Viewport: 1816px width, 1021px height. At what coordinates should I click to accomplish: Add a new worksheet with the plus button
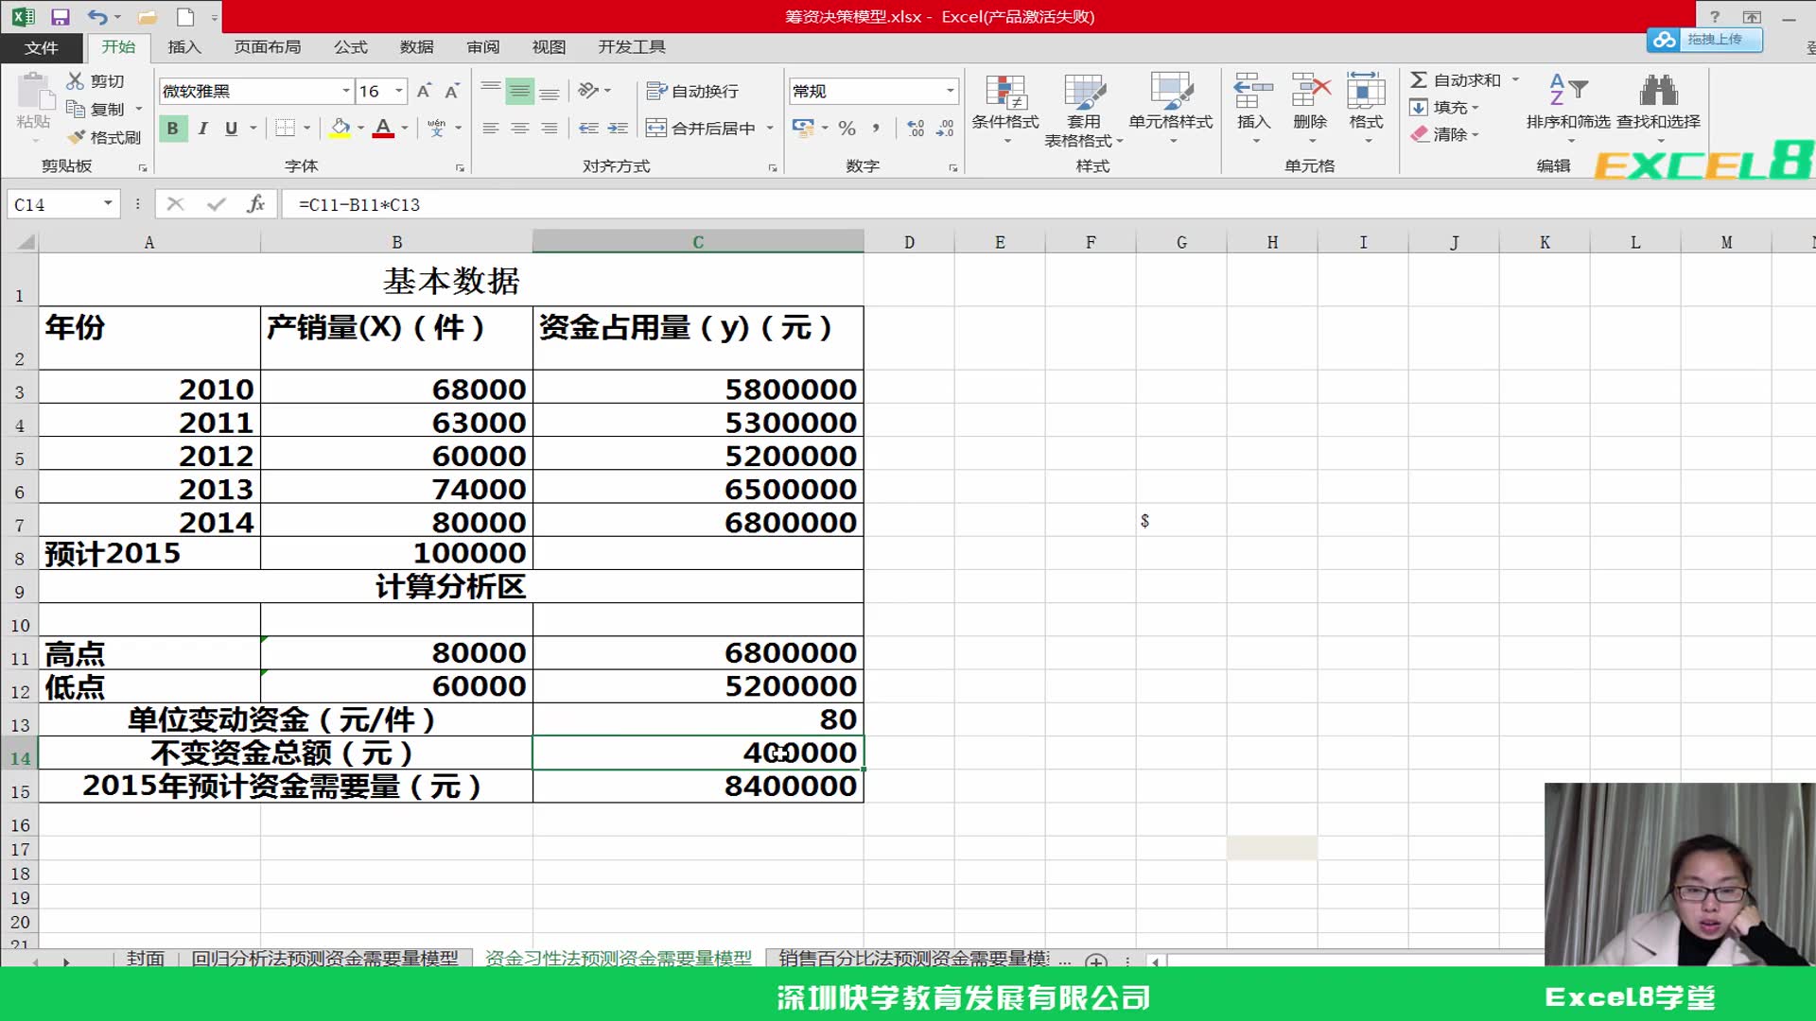click(1095, 960)
